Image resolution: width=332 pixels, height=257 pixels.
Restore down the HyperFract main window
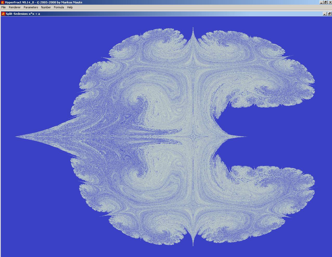pos(325,2)
